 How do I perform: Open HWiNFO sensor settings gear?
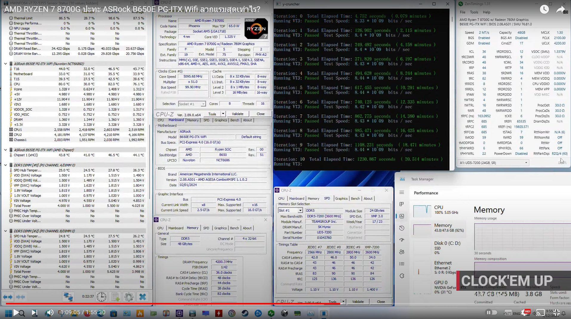click(129, 297)
